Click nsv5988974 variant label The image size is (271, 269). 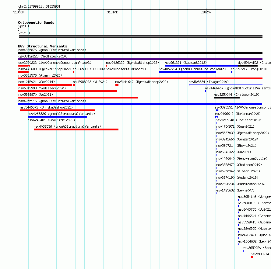(260, 254)
